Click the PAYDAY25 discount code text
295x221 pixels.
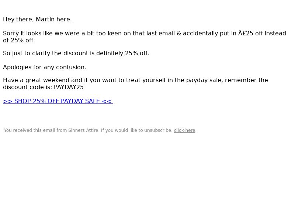69,87
